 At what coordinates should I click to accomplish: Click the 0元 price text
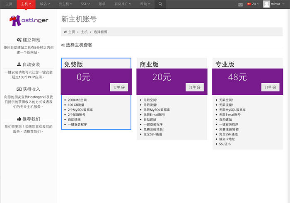(83, 77)
